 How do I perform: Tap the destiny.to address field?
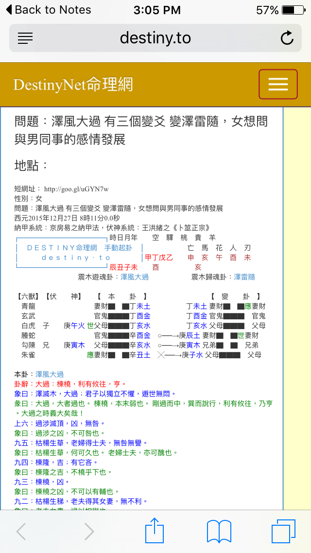[x=155, y=38]
